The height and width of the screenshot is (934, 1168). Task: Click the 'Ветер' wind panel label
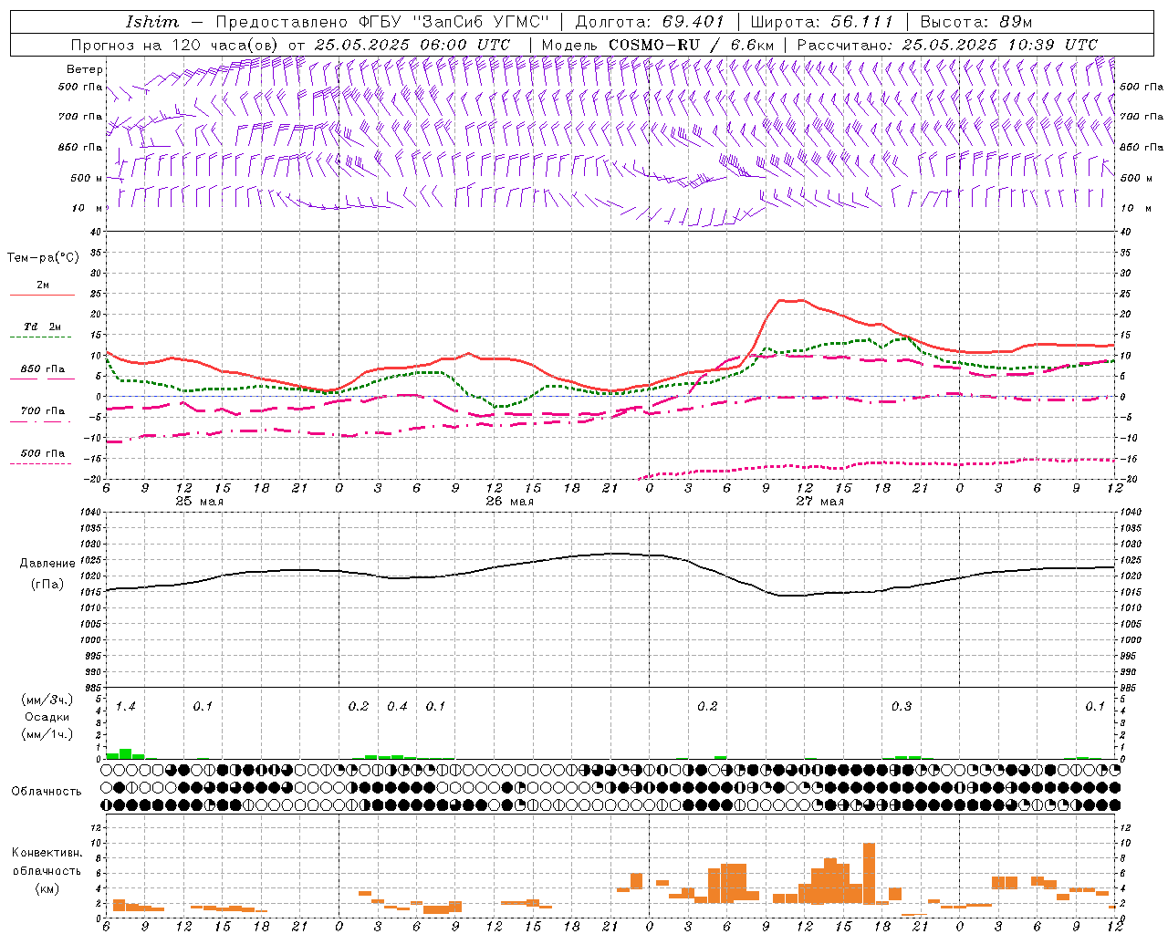85,69
